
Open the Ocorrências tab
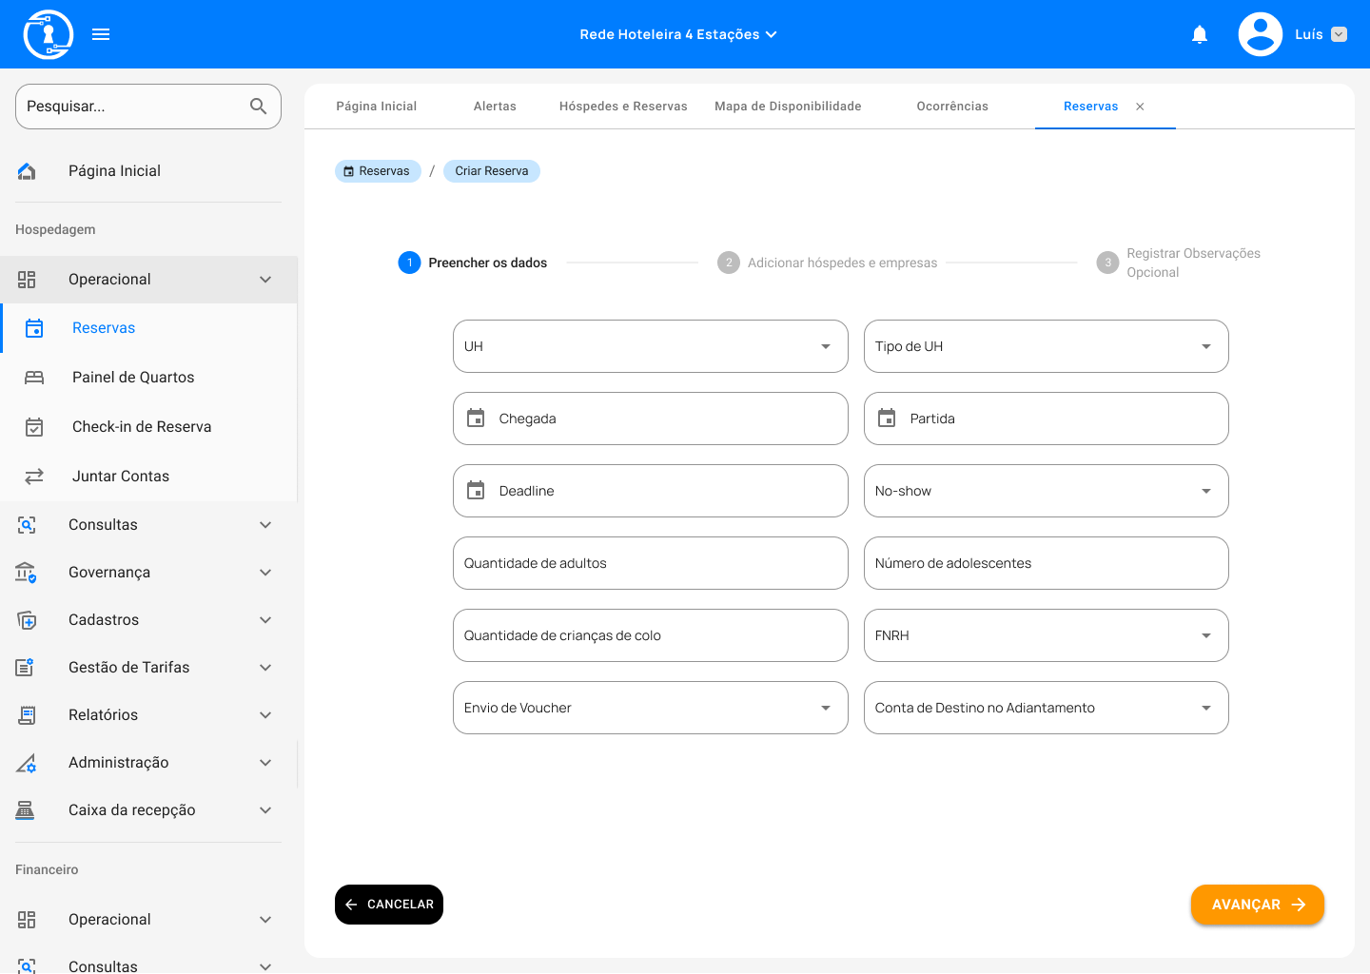[951, 107]
